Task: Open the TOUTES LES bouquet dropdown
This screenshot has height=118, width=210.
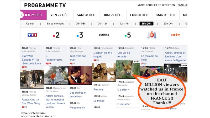Action: 182,5
